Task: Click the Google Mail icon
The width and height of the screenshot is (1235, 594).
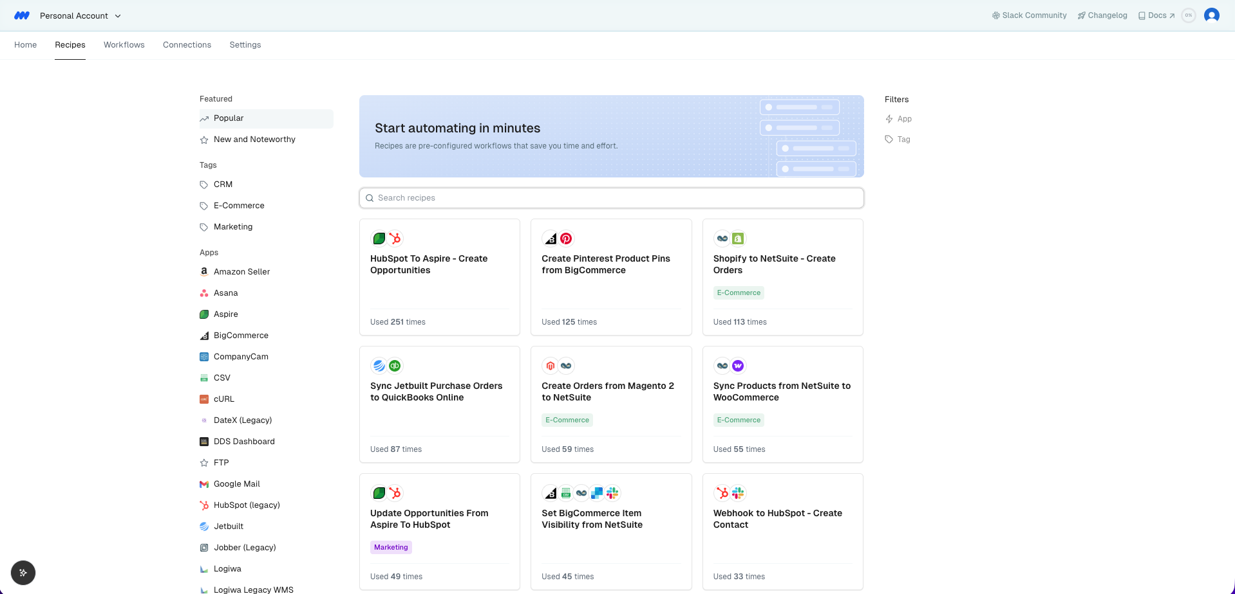Action: coord(204,484)
